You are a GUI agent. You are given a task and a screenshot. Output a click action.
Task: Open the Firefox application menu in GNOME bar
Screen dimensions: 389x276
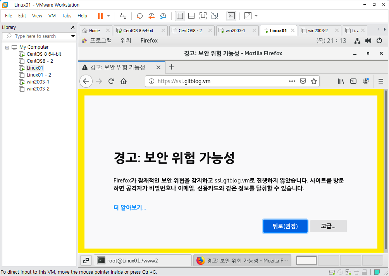pos(149,41)
